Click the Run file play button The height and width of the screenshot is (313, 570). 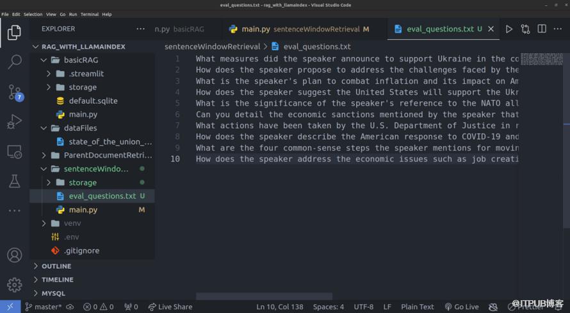[x=509, y=29]
